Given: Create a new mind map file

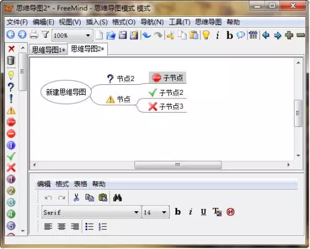Looking at the screenshot, I should [99, 35].
